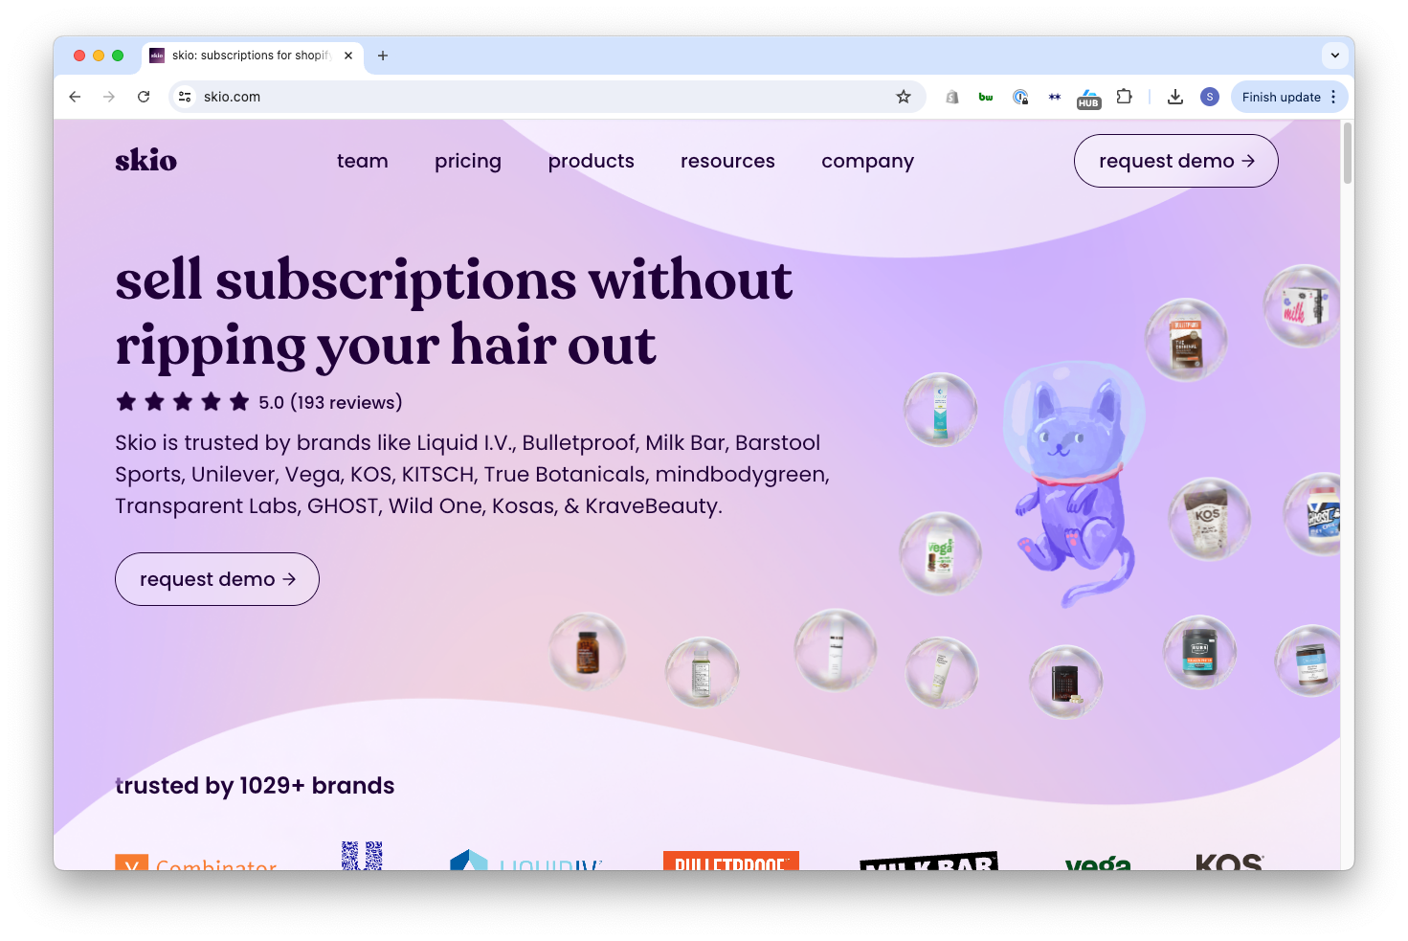Open the pricing nav item
The image size is (1408, 941).
tap(468, 161)
